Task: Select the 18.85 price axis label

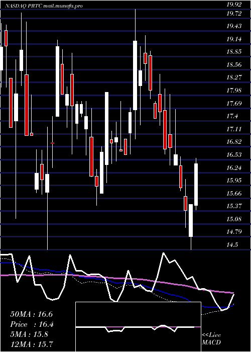Action: pos(234,52)
